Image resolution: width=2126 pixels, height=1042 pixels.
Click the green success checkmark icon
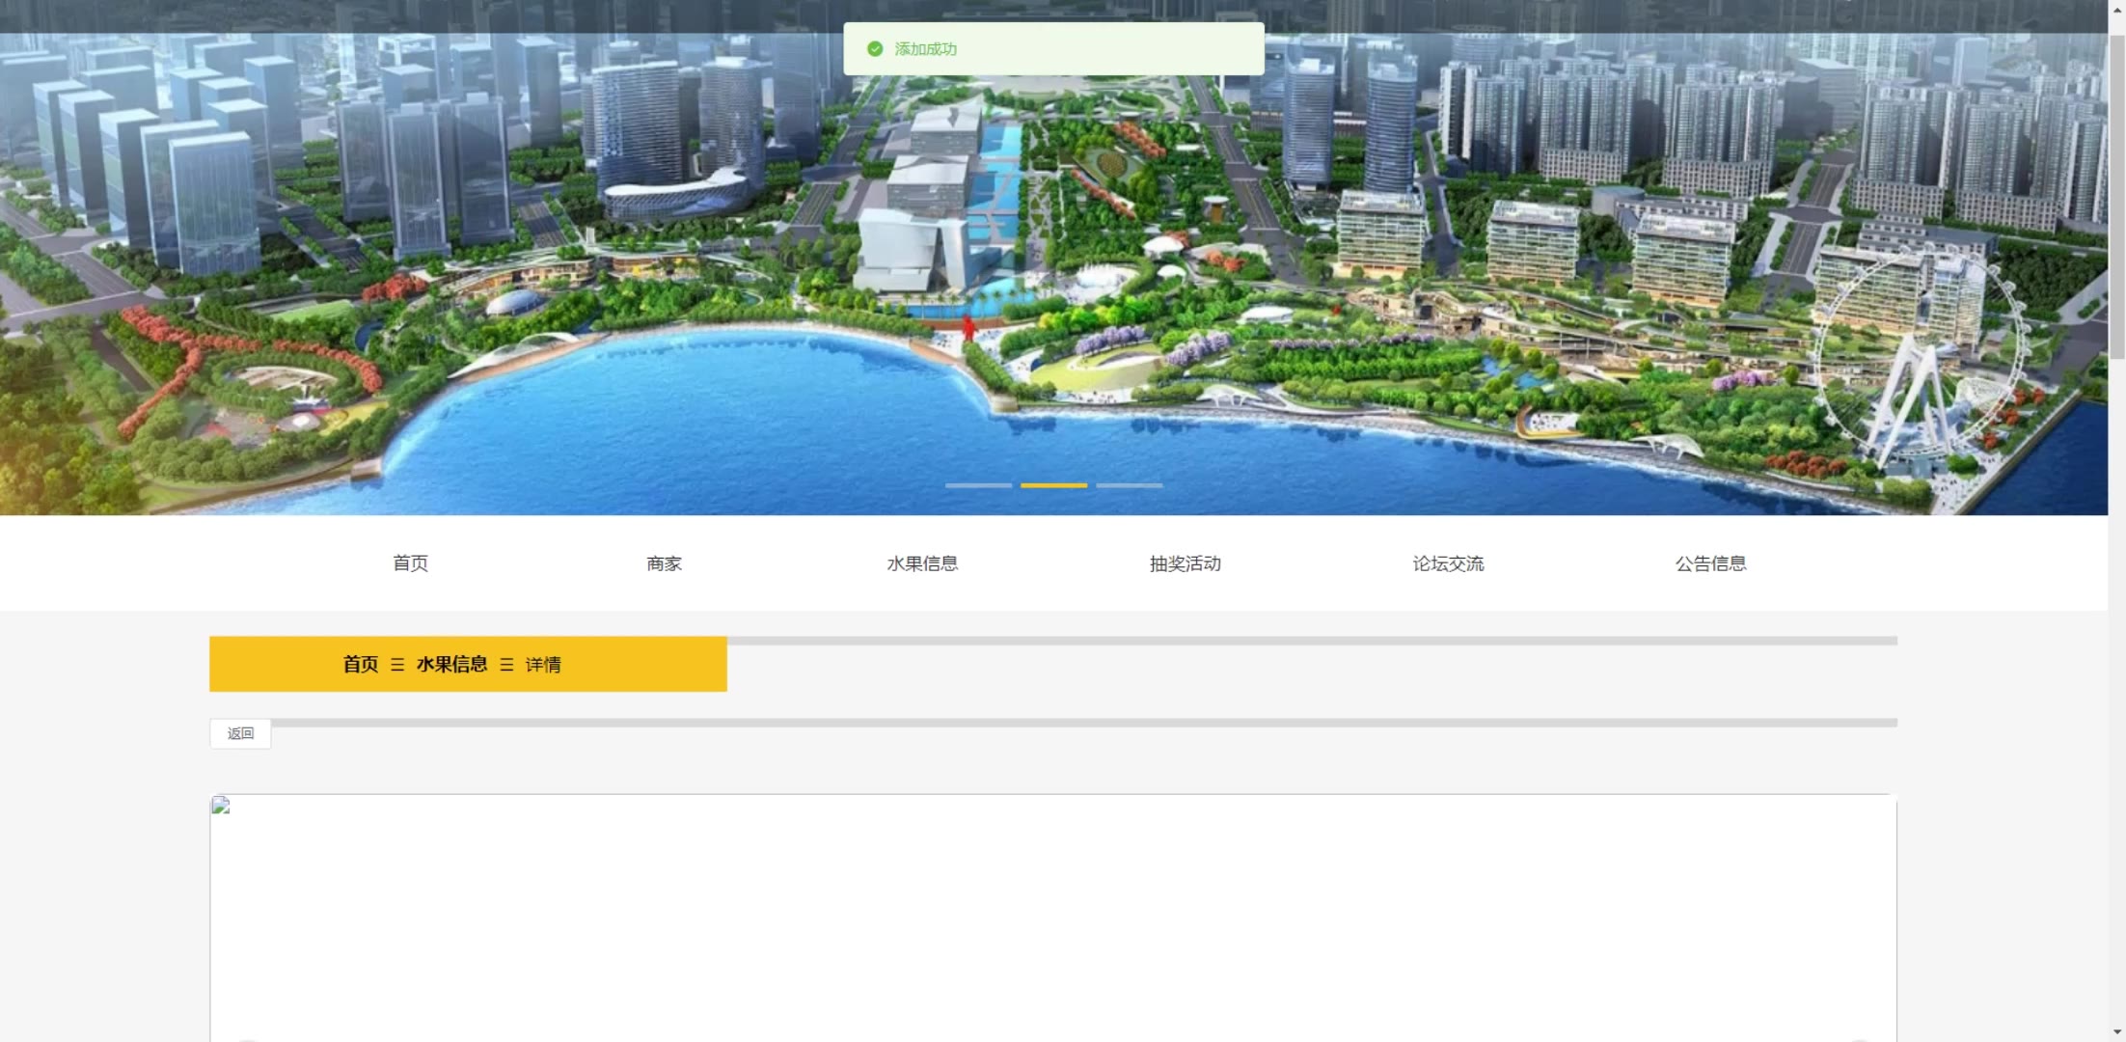(x=875, y=49)
